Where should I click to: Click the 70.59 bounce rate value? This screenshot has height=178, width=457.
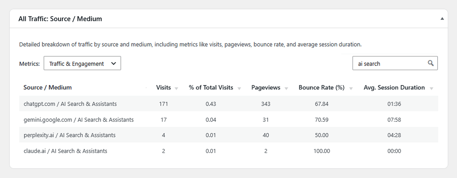pyautogui.click(x=321, y=120)
